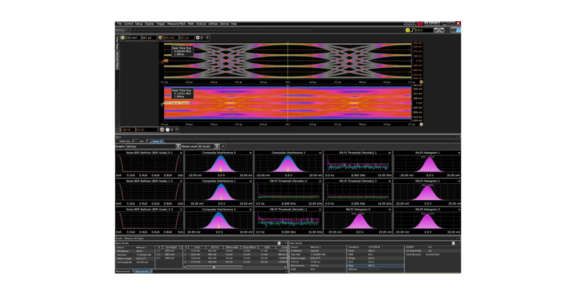The image size is (576, 295).
Task: Open the Noise Level All levels dropdown
Action: click(x=209, y=146)
